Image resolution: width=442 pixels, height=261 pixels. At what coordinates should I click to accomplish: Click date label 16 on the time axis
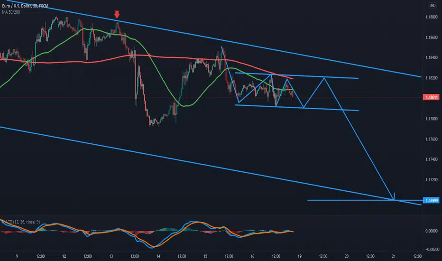(252, 256)
